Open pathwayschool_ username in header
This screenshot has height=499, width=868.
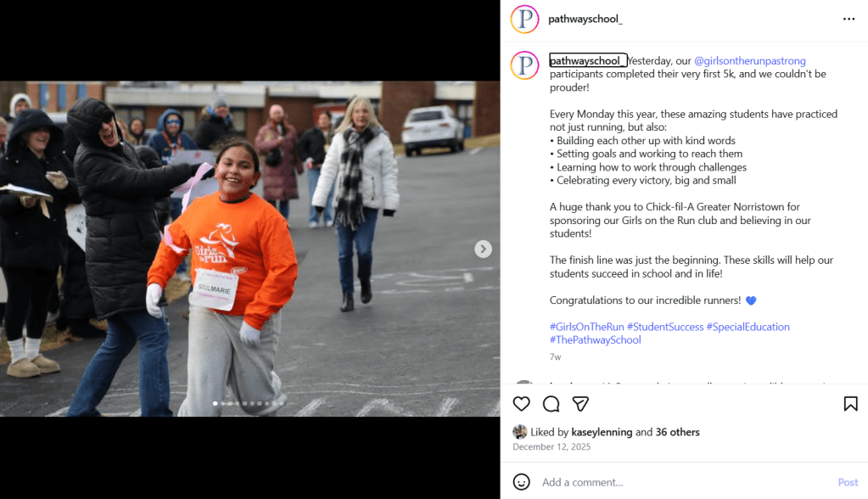pyautogui.click(x=585, y=19)
